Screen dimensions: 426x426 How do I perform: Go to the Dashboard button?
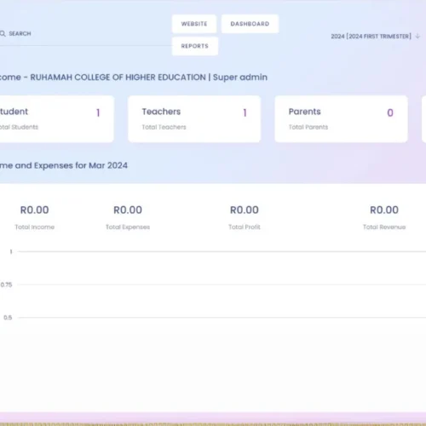[250, 24]
